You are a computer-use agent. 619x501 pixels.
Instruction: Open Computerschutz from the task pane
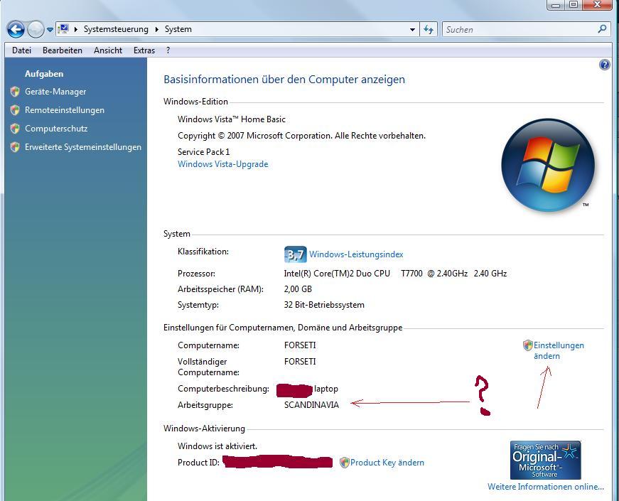(x=56, y=129)
